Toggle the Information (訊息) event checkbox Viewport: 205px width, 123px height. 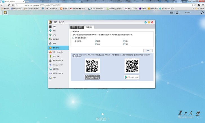point(96,41)
